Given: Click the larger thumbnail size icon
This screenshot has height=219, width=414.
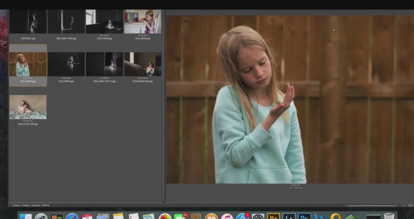Looking at the screenshot, I should pos(397,205).
